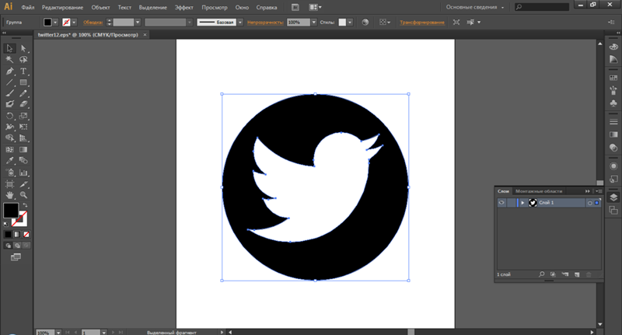Image resolution: width=622 pixels, height=335 pixels.
Task: Apply None mode button under swatches
Action: tap(26, 234)
